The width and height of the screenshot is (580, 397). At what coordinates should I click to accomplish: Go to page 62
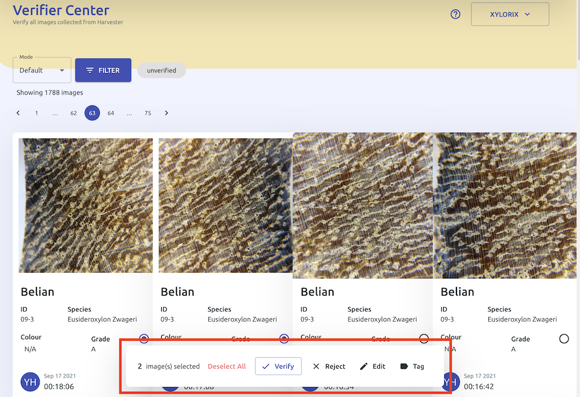(74, 113)
